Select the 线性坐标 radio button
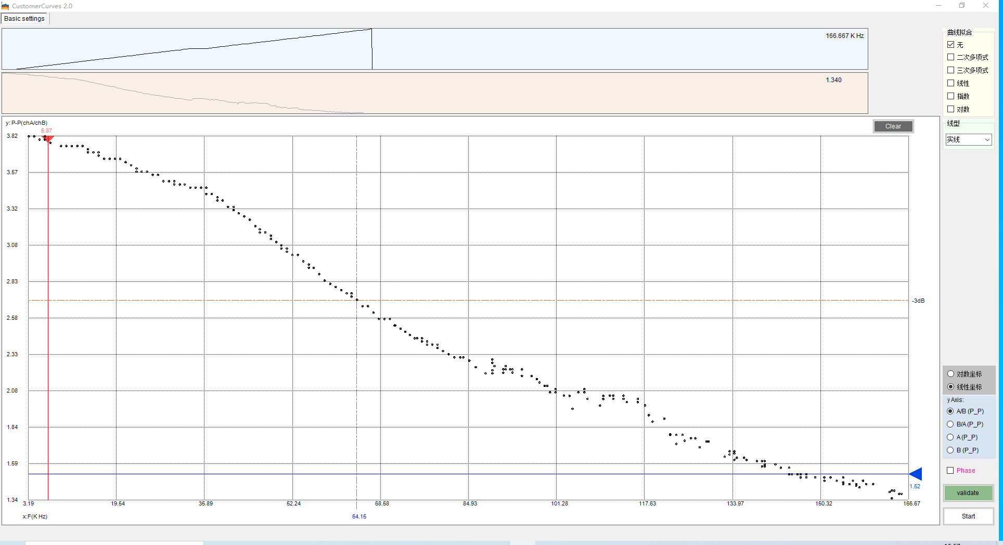This screenshot has width=1003, height=545. coord(951,387)
